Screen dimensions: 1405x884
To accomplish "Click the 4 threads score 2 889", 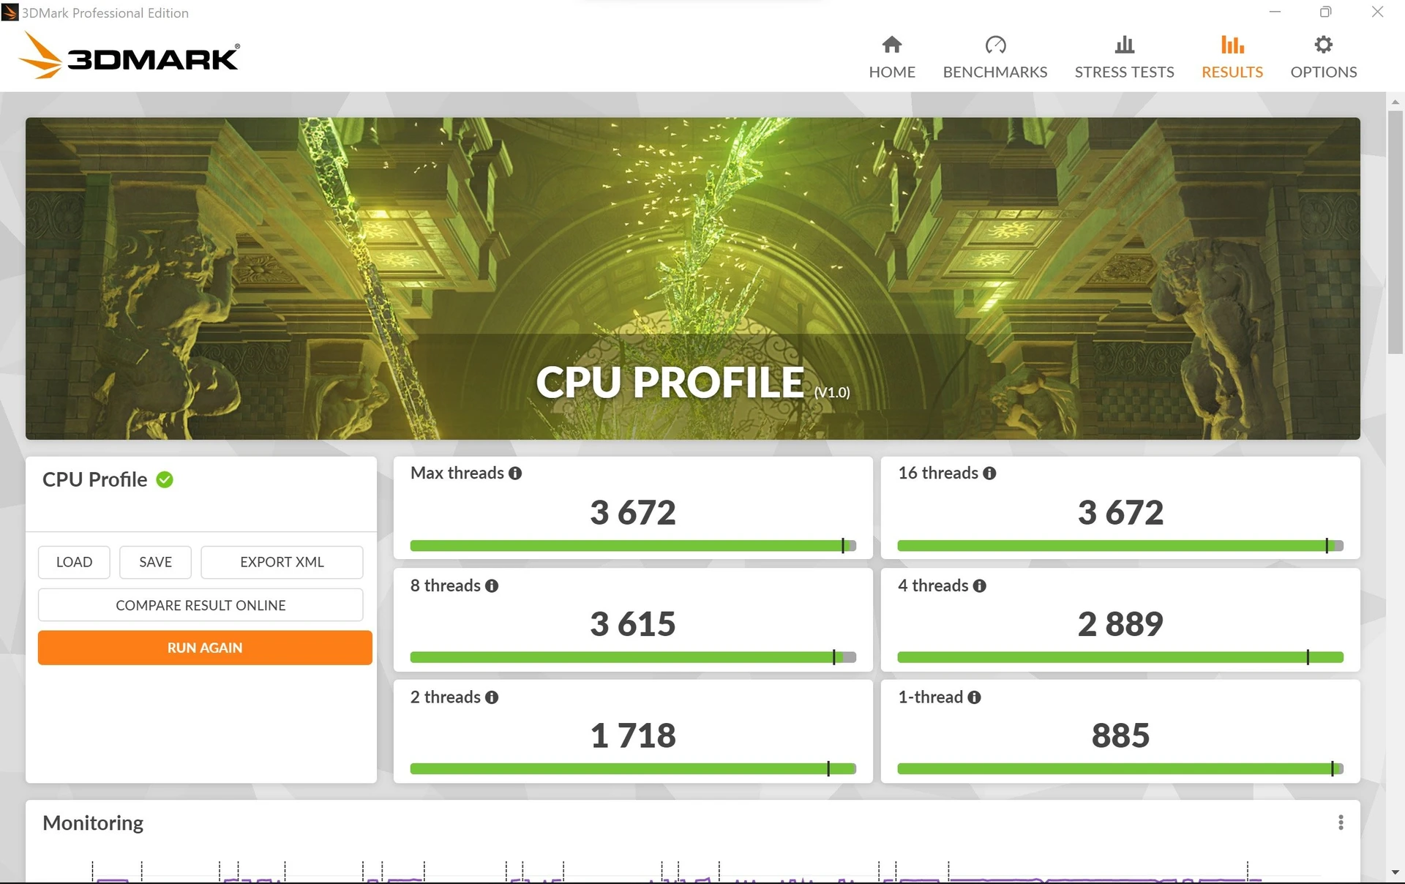I will pos(1120,624).
